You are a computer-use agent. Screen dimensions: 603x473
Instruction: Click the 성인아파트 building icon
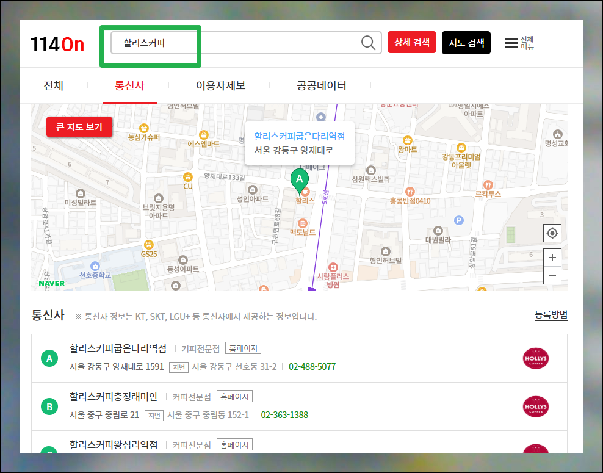[x=252, y=190]
